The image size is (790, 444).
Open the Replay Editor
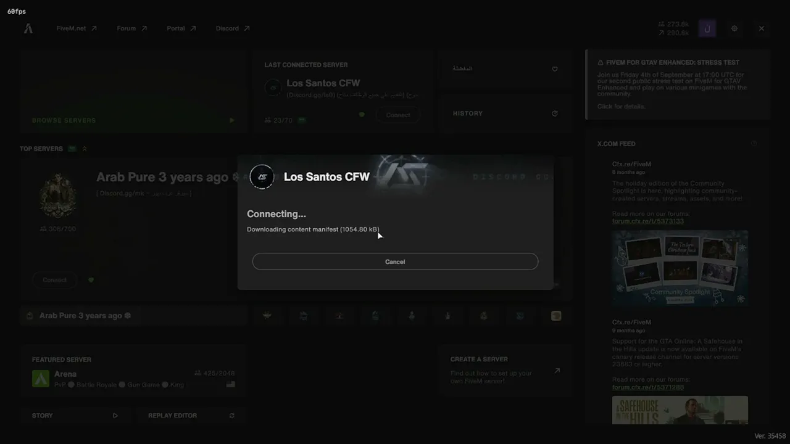pos(191,416)
